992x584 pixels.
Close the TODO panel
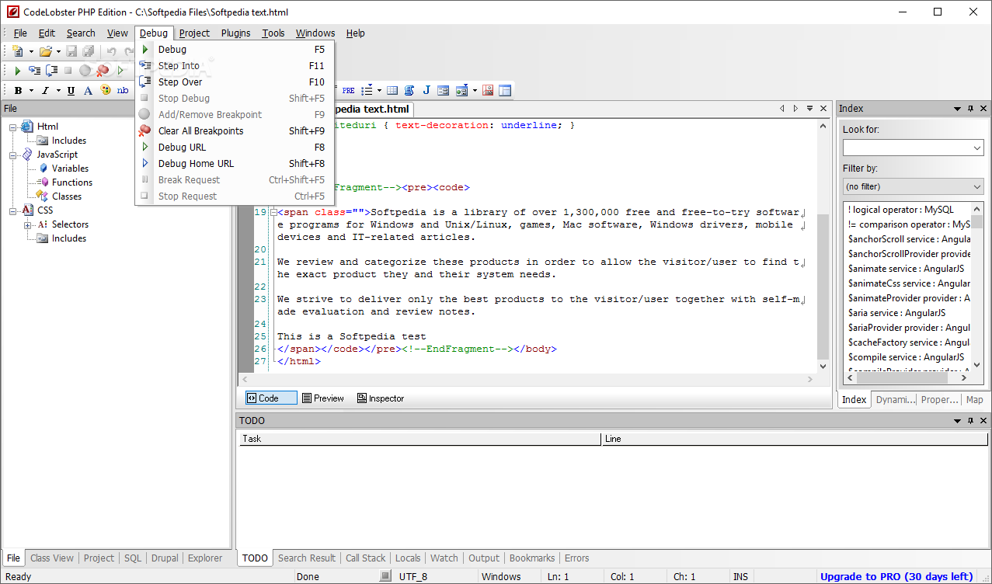click(983, 420)
